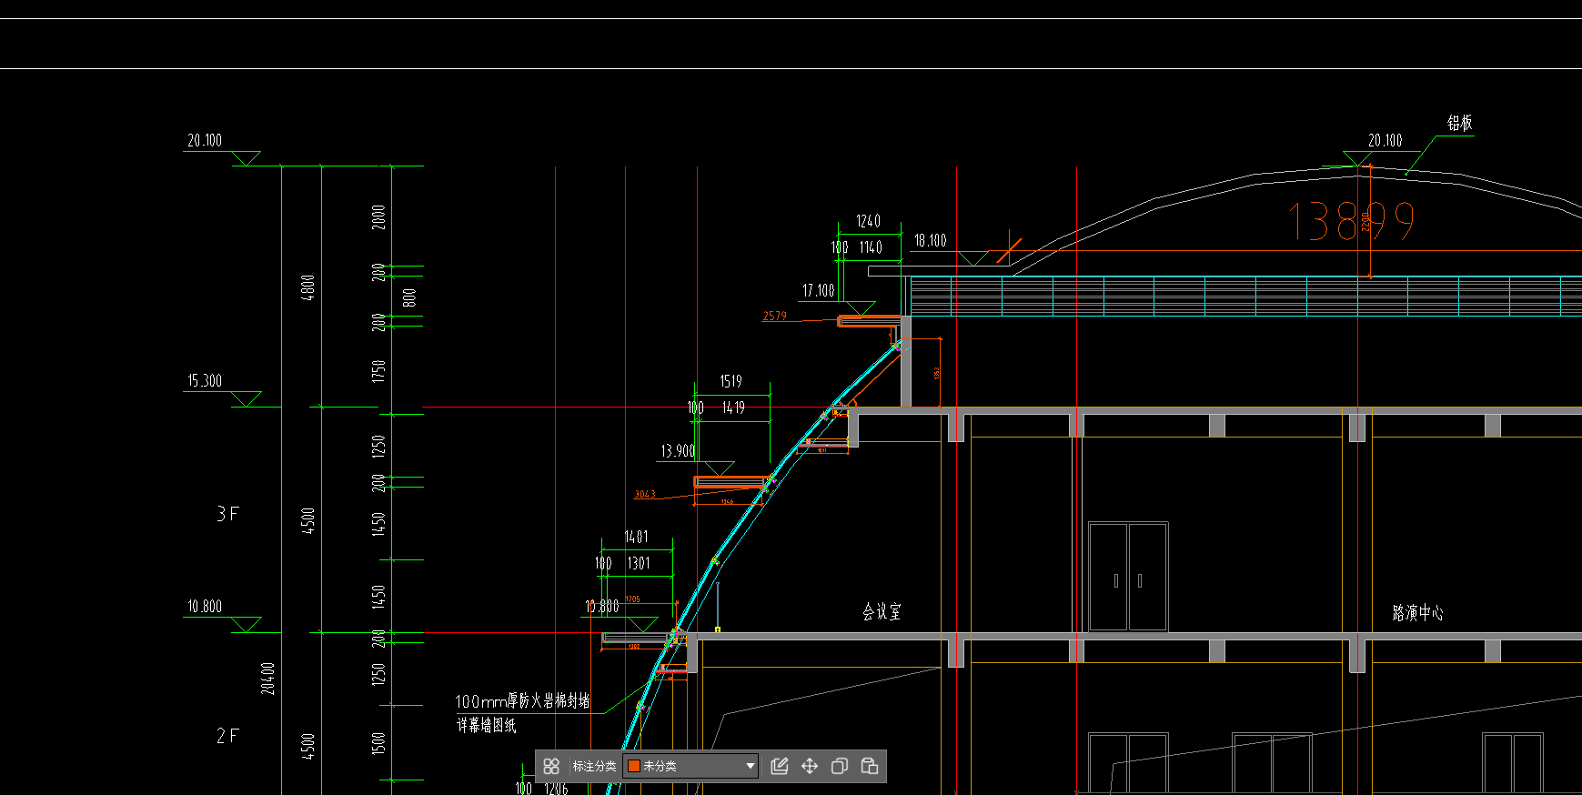Select the vertical 800 dimension
This screenshot has width=1582, height=795.
pyautogui.click(x=409, y=297)
